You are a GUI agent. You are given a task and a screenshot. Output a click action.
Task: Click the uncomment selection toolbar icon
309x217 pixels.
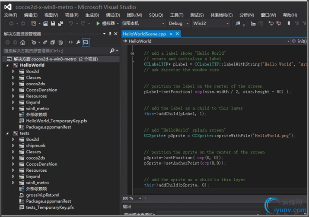[278, 23]
